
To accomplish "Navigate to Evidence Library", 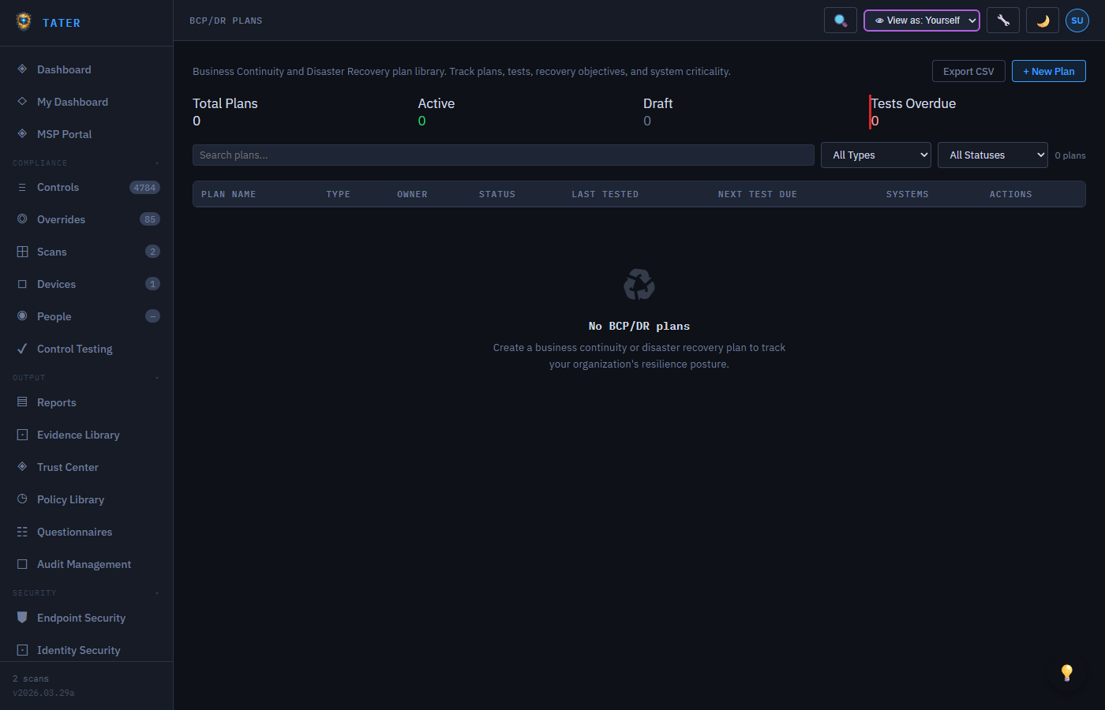I will coord(87,435).
